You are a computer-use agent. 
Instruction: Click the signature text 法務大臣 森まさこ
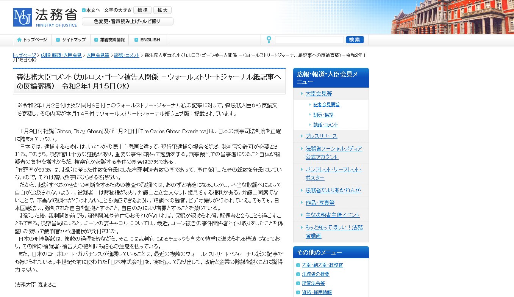[35, 284]
